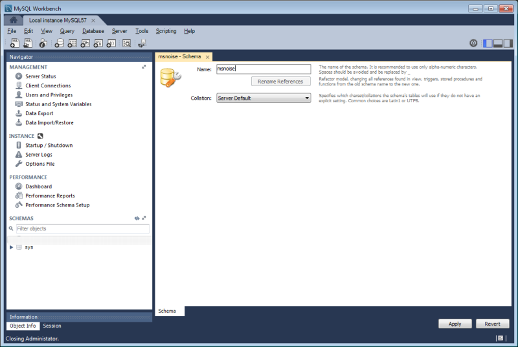Toggle the bottom output panel visibility
The width and height of the screenshot is (518, 347).
pyautogui.click(x=498, y=43)
